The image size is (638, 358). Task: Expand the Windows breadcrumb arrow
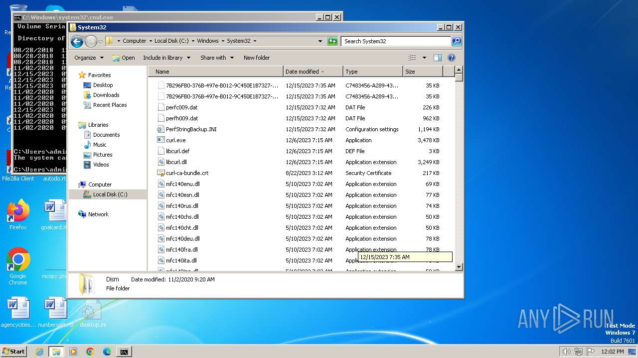[223, 41]
